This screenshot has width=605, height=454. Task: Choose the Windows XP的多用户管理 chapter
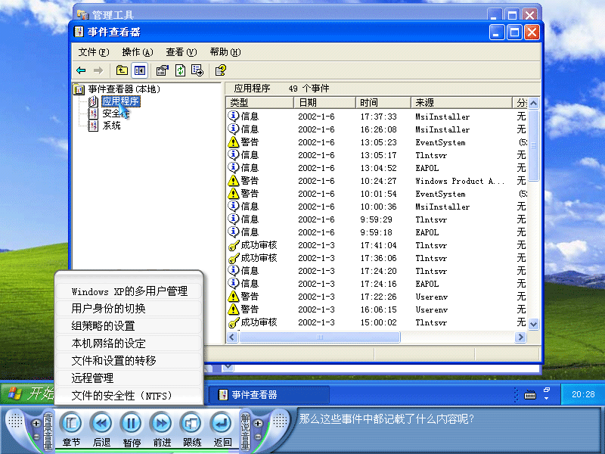pos(129,291)
